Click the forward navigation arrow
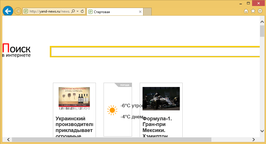This screenshot has width=266, height=144. (18, 11)
